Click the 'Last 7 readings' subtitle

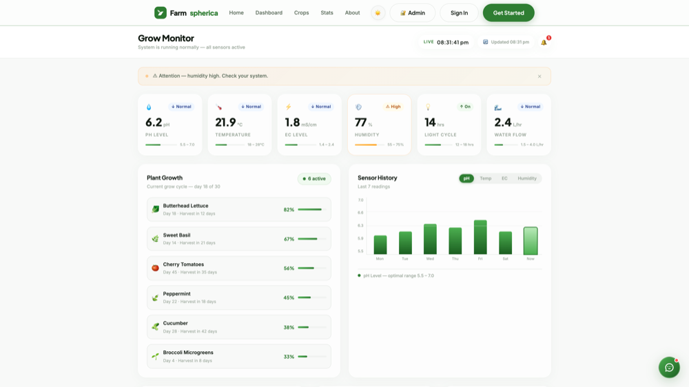[373, 187]
